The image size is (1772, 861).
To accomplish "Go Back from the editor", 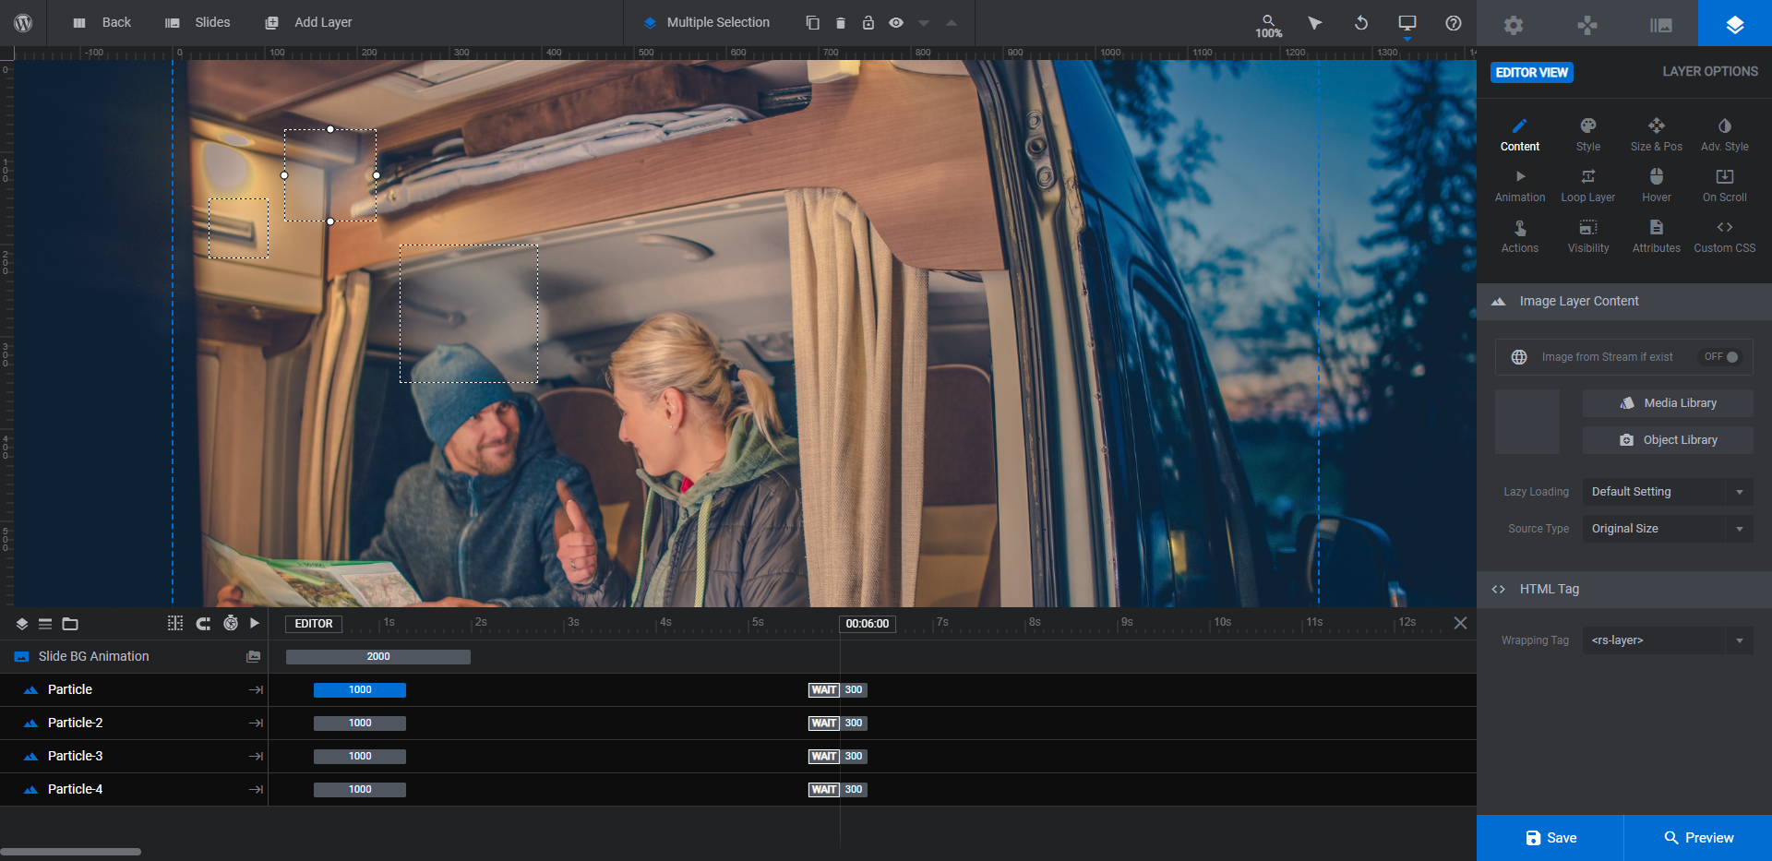I will (x=102, y=23).
